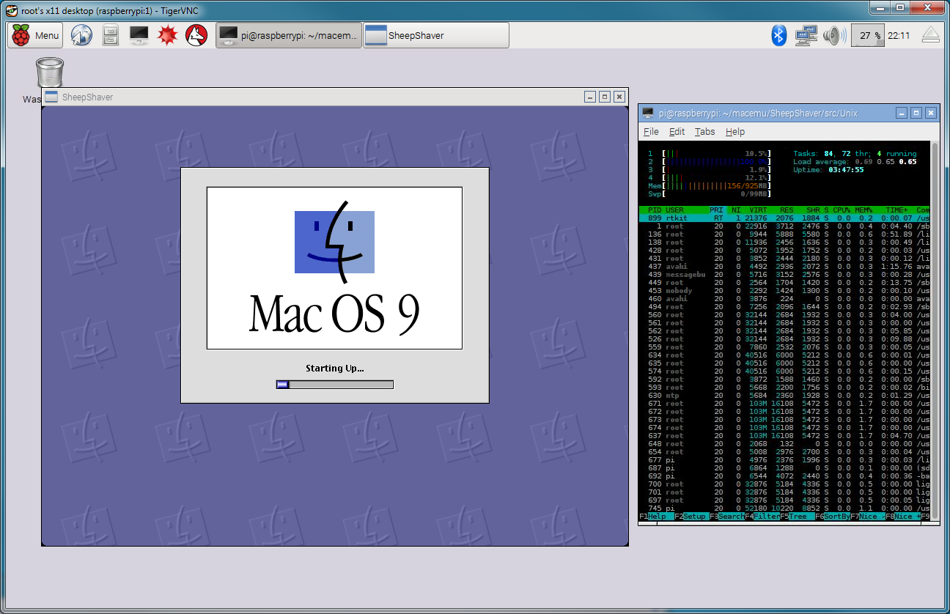
Task: Click the Mac OS 9 startup progress bar
Action: pyautogui.click(x=335, y=384)
